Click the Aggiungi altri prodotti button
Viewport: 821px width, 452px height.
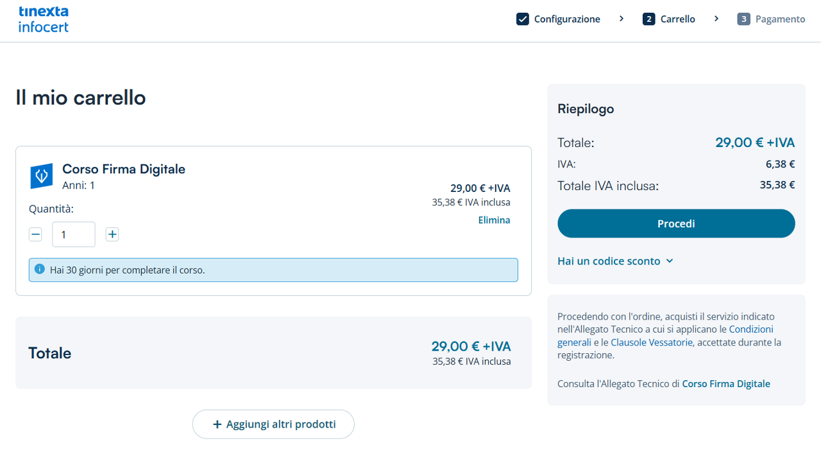[x=273, y=424]
